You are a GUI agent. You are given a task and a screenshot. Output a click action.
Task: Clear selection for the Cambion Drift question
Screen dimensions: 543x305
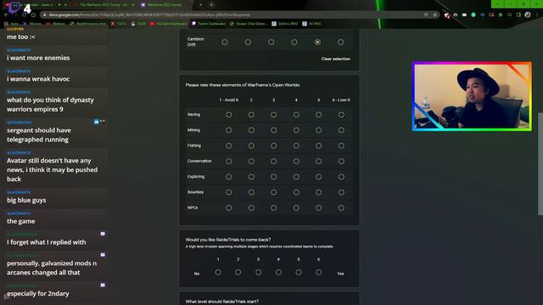(336, 58)
